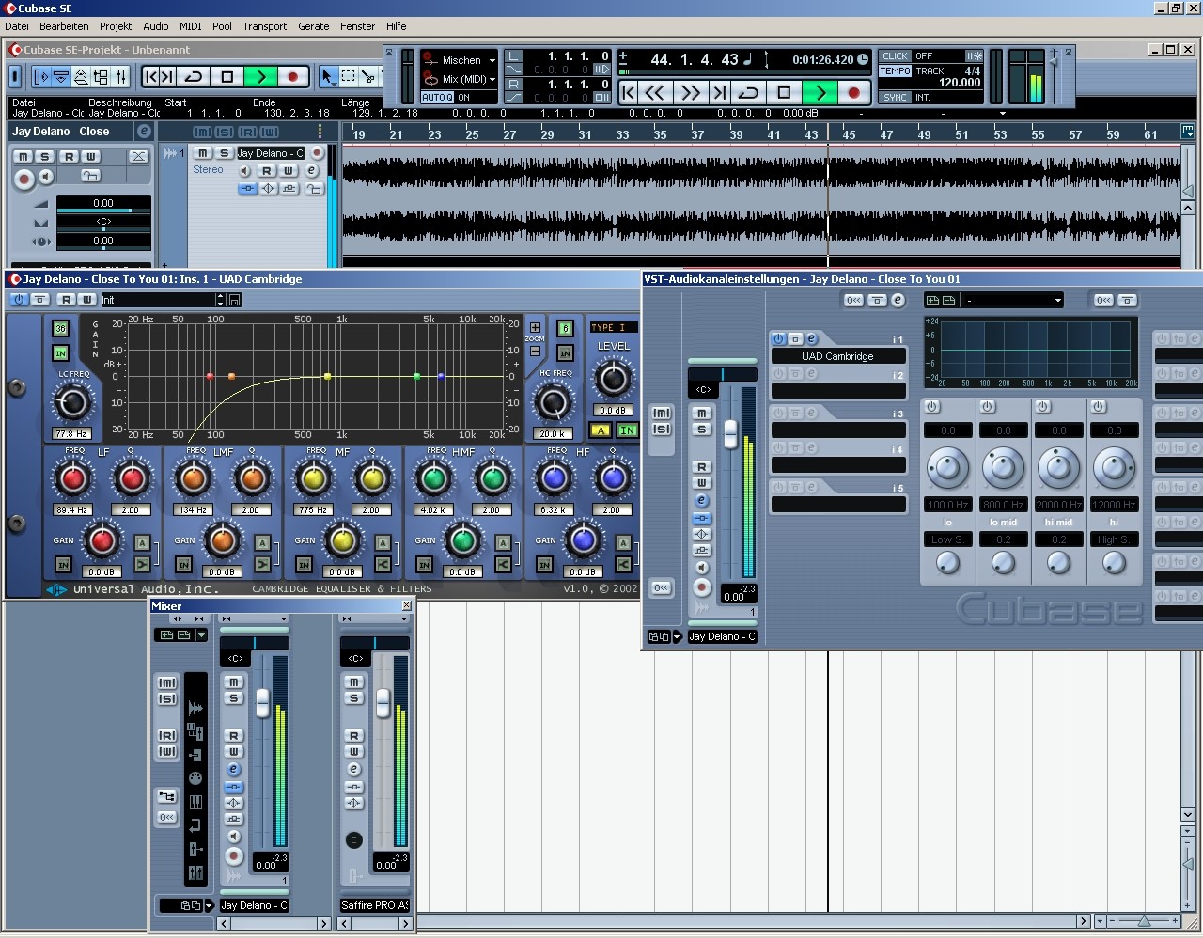
Task: Open the Datei menu
Action: (17, 26)
